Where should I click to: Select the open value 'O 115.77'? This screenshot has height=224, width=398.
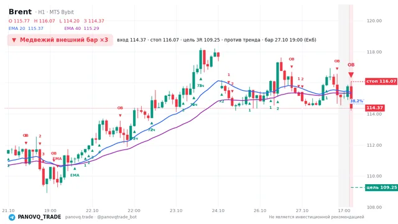(x=19, y=21)
